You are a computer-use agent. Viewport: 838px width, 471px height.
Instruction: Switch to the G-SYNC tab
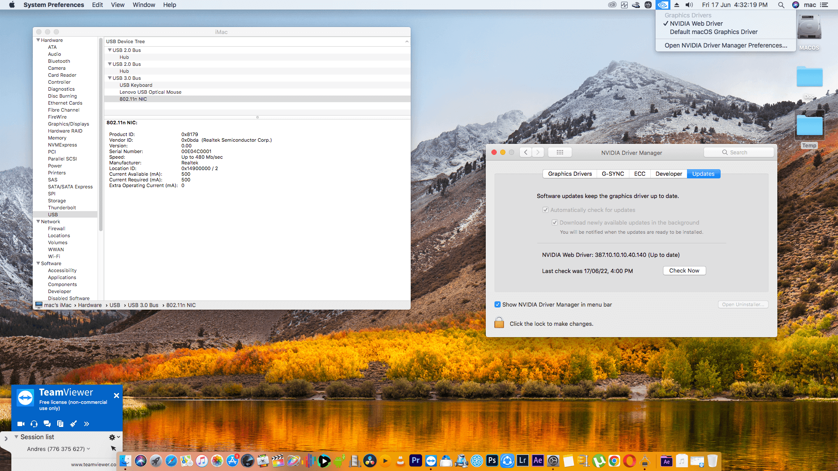[x=613, y=174]
